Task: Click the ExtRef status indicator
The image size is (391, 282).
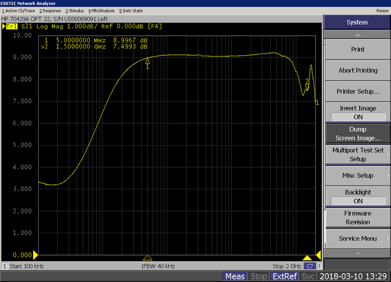Action: point(285,277)
